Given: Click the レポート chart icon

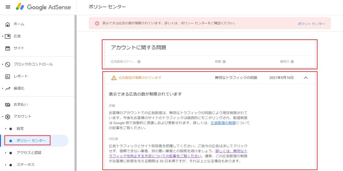Looking at the screenshot, I should pyautogui.click(x=8, y=76).
